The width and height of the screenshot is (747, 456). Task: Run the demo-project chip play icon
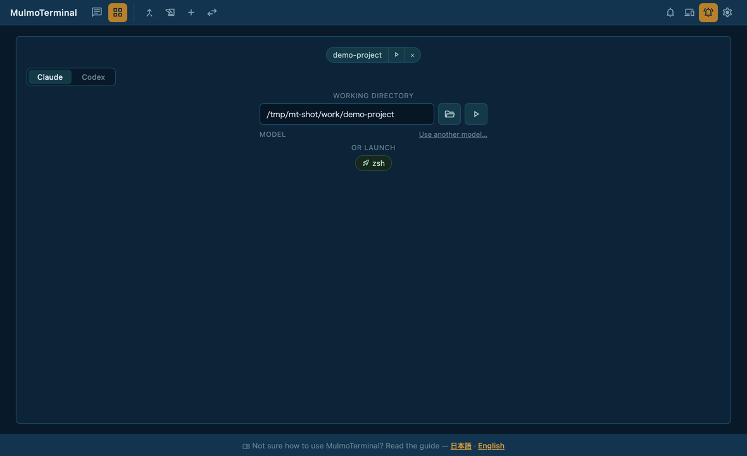click(x=396, y=55)
